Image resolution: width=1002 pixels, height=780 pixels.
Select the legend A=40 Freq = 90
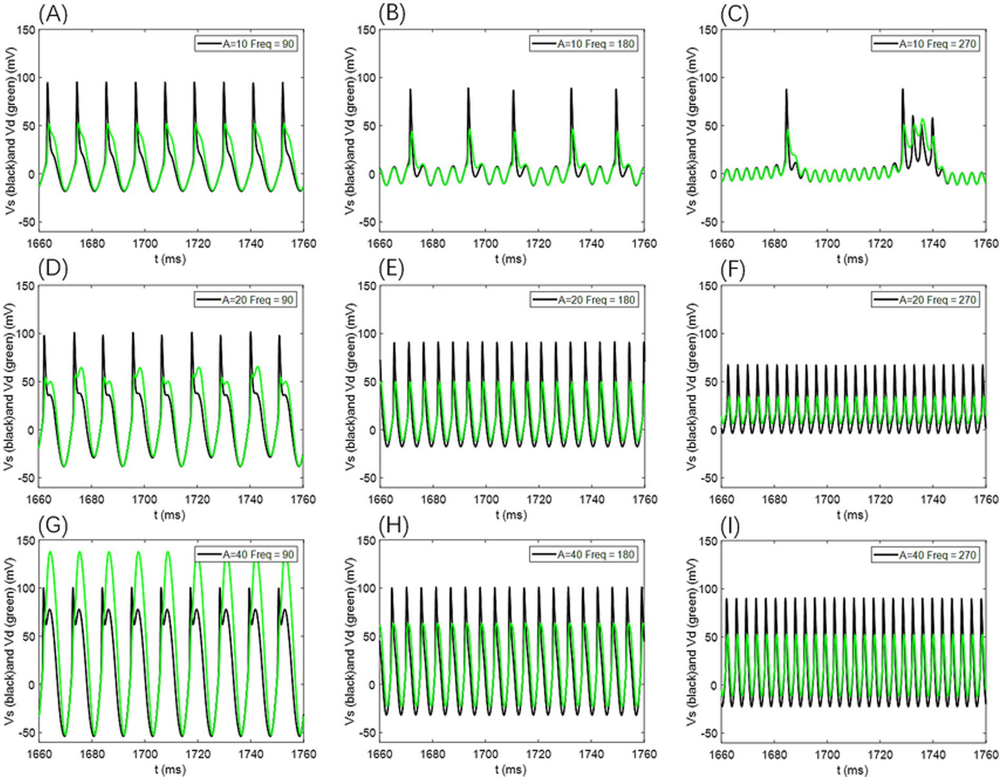tap(245, 554)
